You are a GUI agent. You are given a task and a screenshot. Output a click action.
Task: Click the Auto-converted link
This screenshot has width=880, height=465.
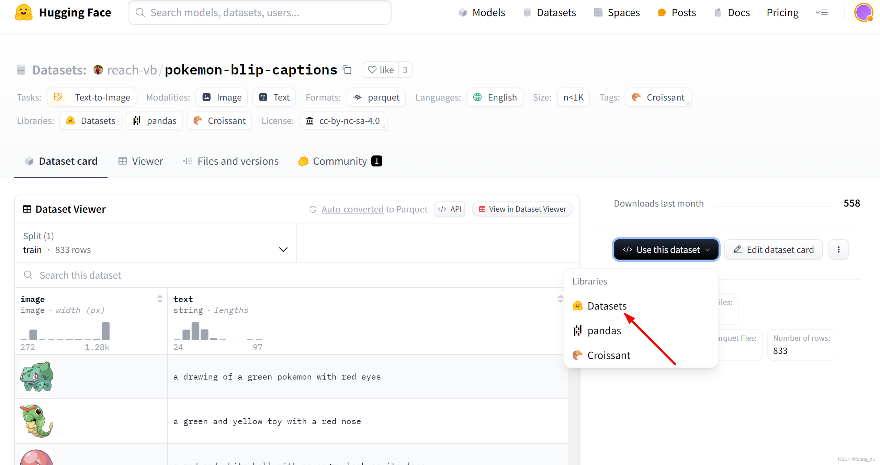[352, 209]
